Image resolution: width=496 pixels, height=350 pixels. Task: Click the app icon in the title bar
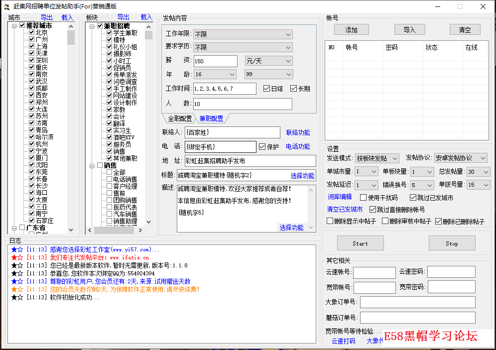click(x=7, y=6)
